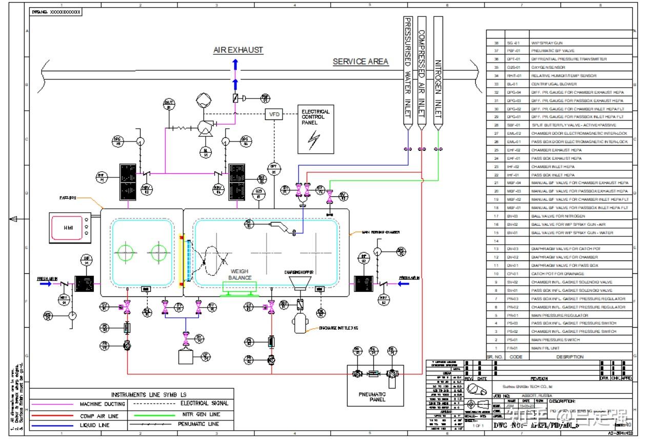Click the VFD block symbol
Screen dimensions: 645x443
(274, 114)
